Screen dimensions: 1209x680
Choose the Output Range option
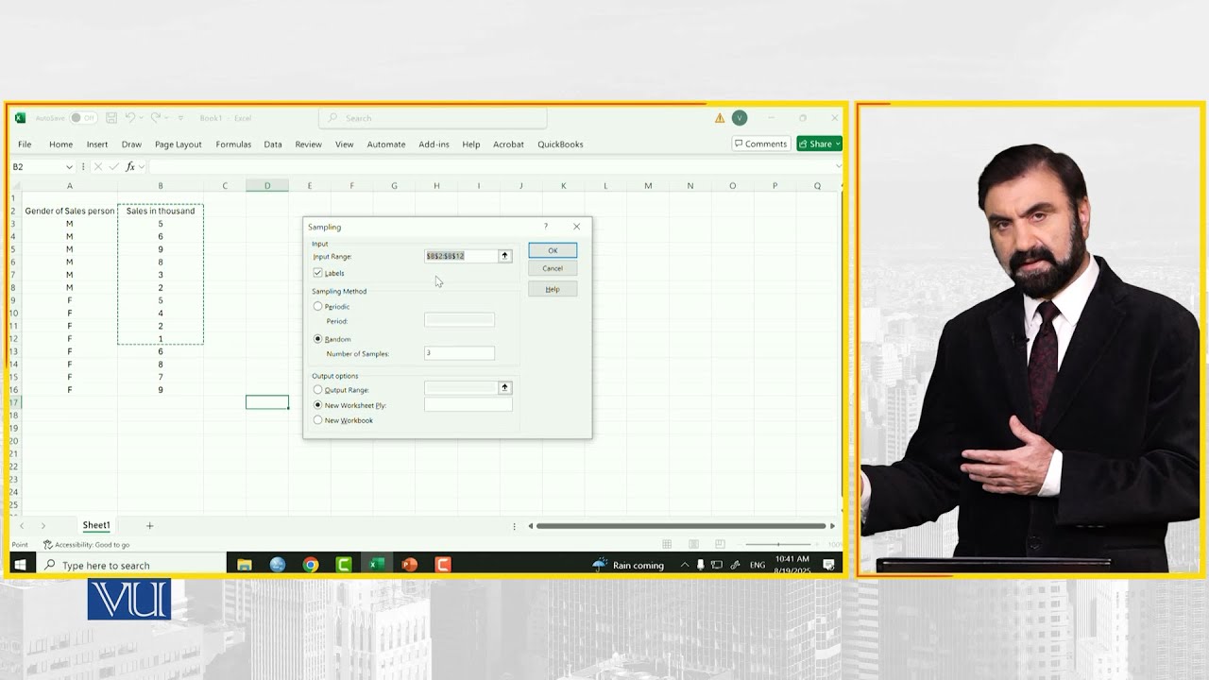point(317,389)
